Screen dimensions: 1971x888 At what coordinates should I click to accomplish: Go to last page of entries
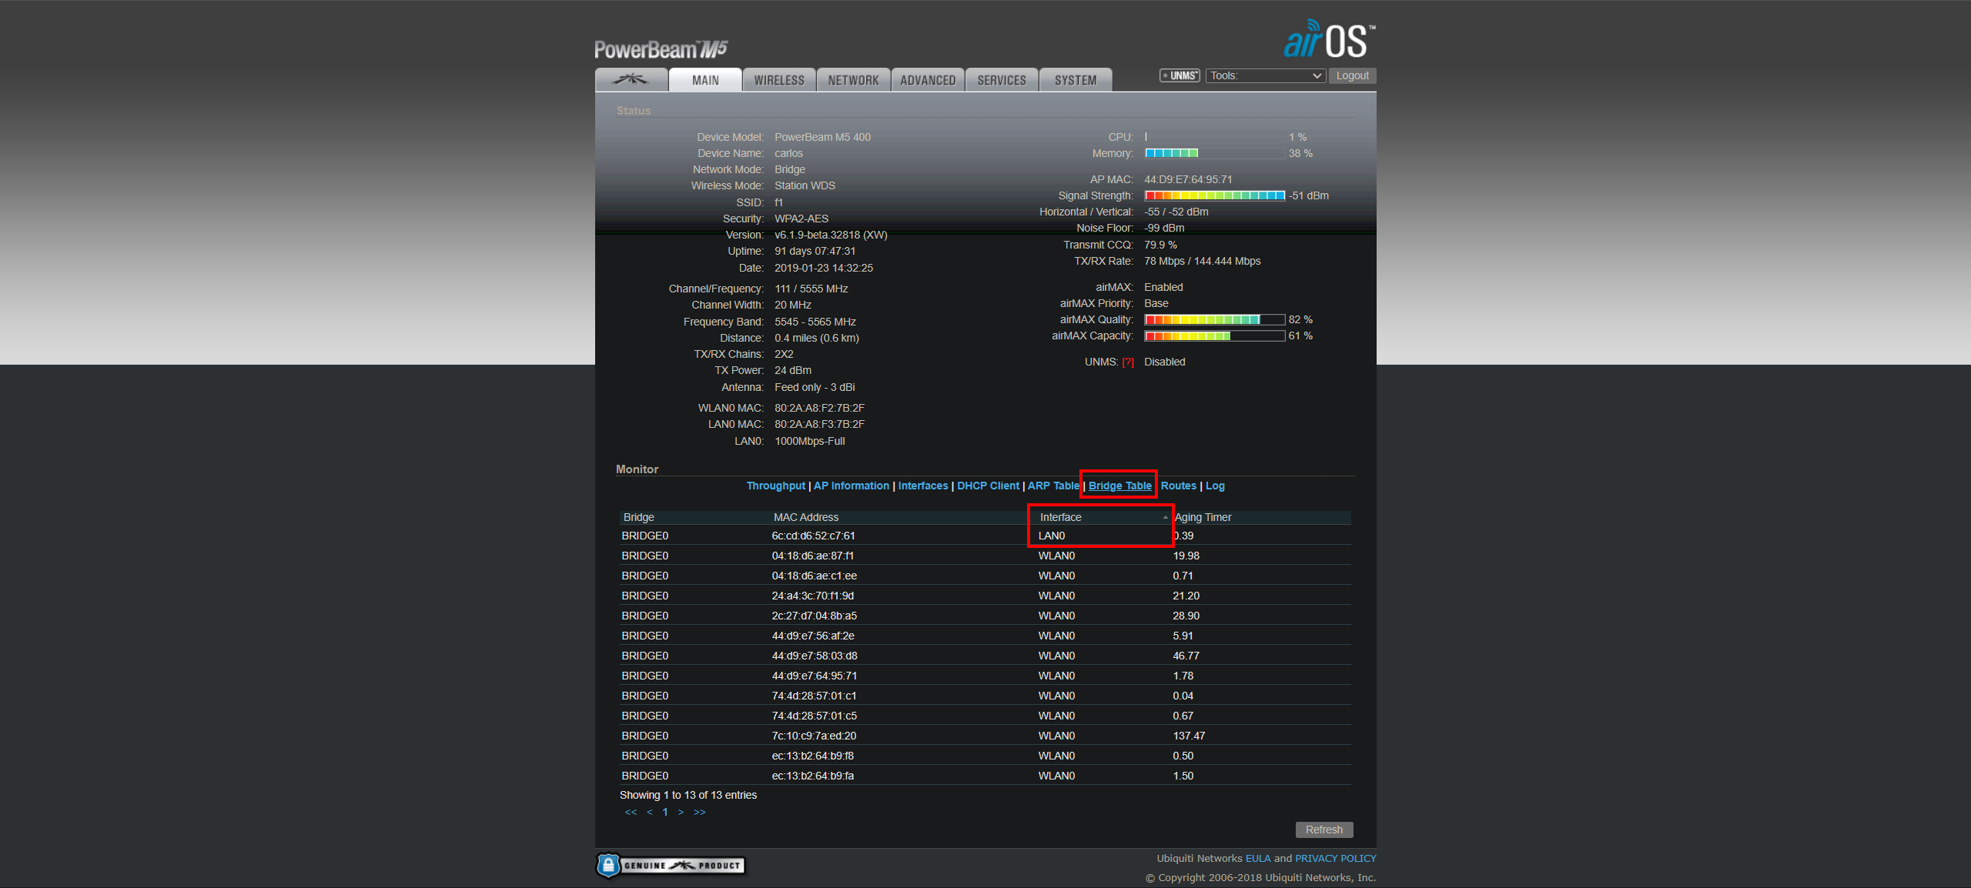pos(699,813)
